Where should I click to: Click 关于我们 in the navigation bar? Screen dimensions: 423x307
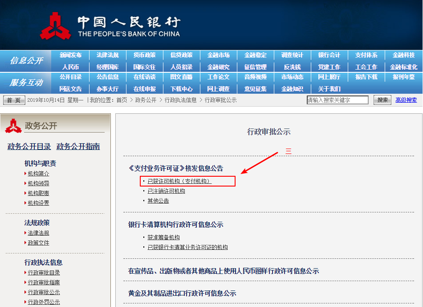coord(329,89)
